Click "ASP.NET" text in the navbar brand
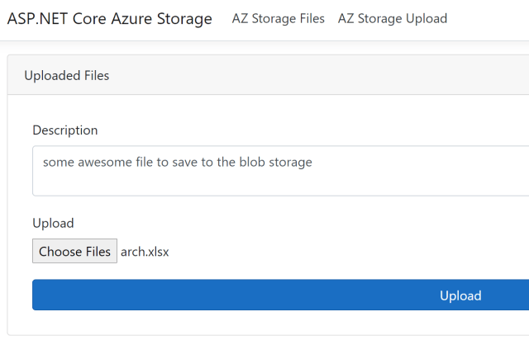Image resolution: width=529 pixels, height=345 pixels. click(x=34, y=19)
